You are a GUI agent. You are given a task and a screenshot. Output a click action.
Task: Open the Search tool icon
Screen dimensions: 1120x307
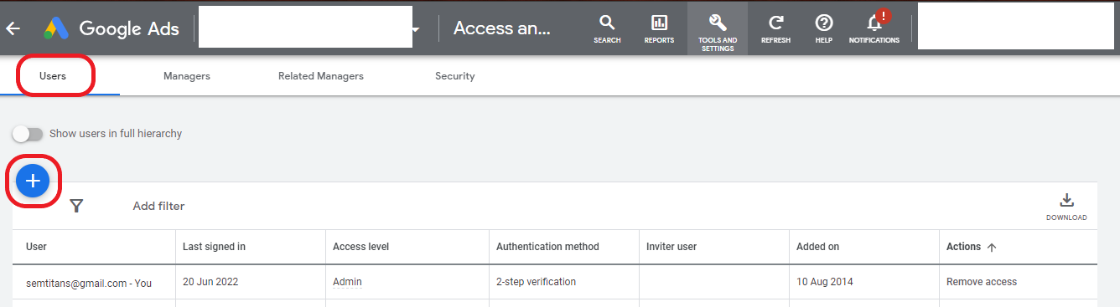point(607,23)
